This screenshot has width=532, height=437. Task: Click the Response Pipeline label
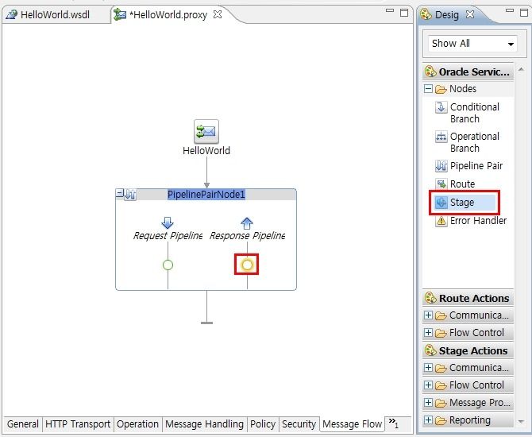point(247,235)
